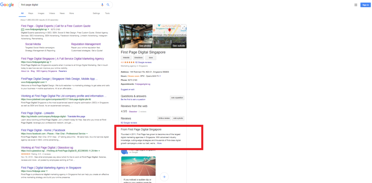This screenshot has height=183, width=372.
Task: Click the Directions button
Action: 138,58
